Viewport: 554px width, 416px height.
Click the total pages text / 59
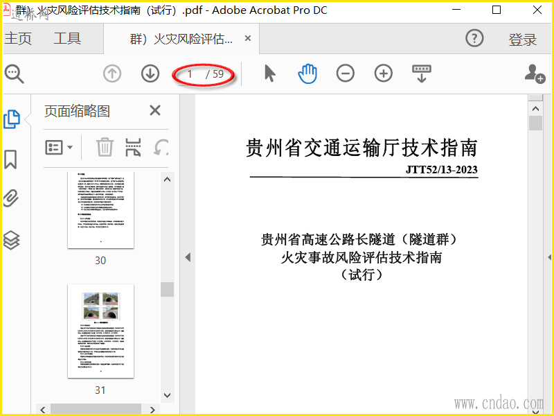pos(215,74)
